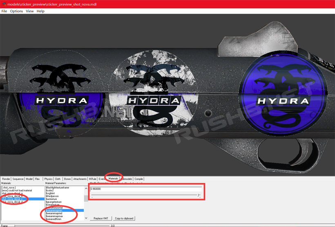Open the Options menu
This screenshot has width=335, height=227.
coord(16,11)
